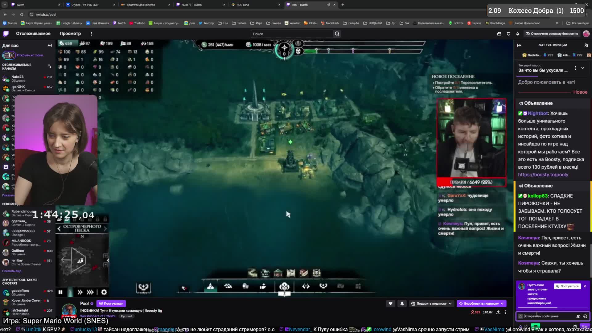Viewport: 592px width, 333px height.
Task: Close the collaboration prompt popup
Action: (585, 286)
